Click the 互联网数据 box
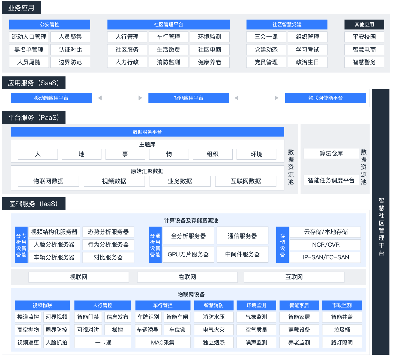 coord(246,181)
